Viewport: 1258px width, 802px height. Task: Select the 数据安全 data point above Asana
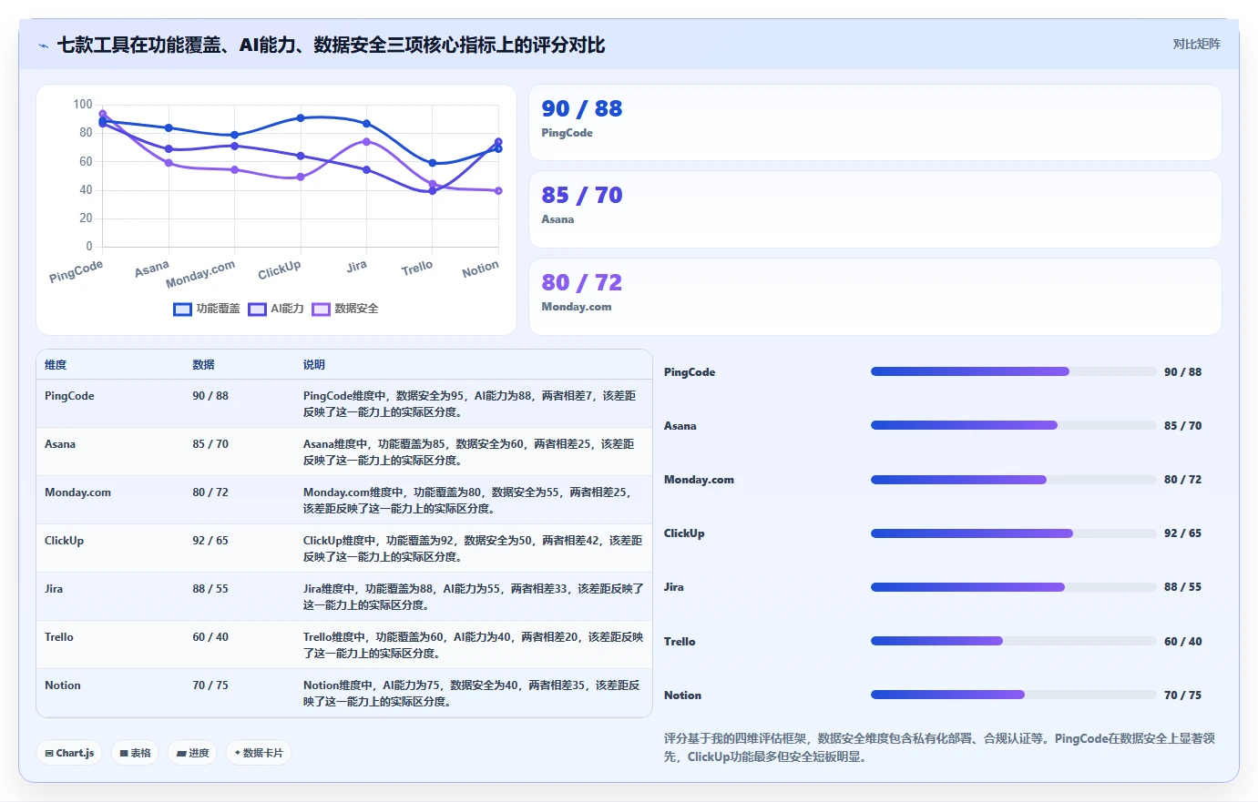(169, 163)
